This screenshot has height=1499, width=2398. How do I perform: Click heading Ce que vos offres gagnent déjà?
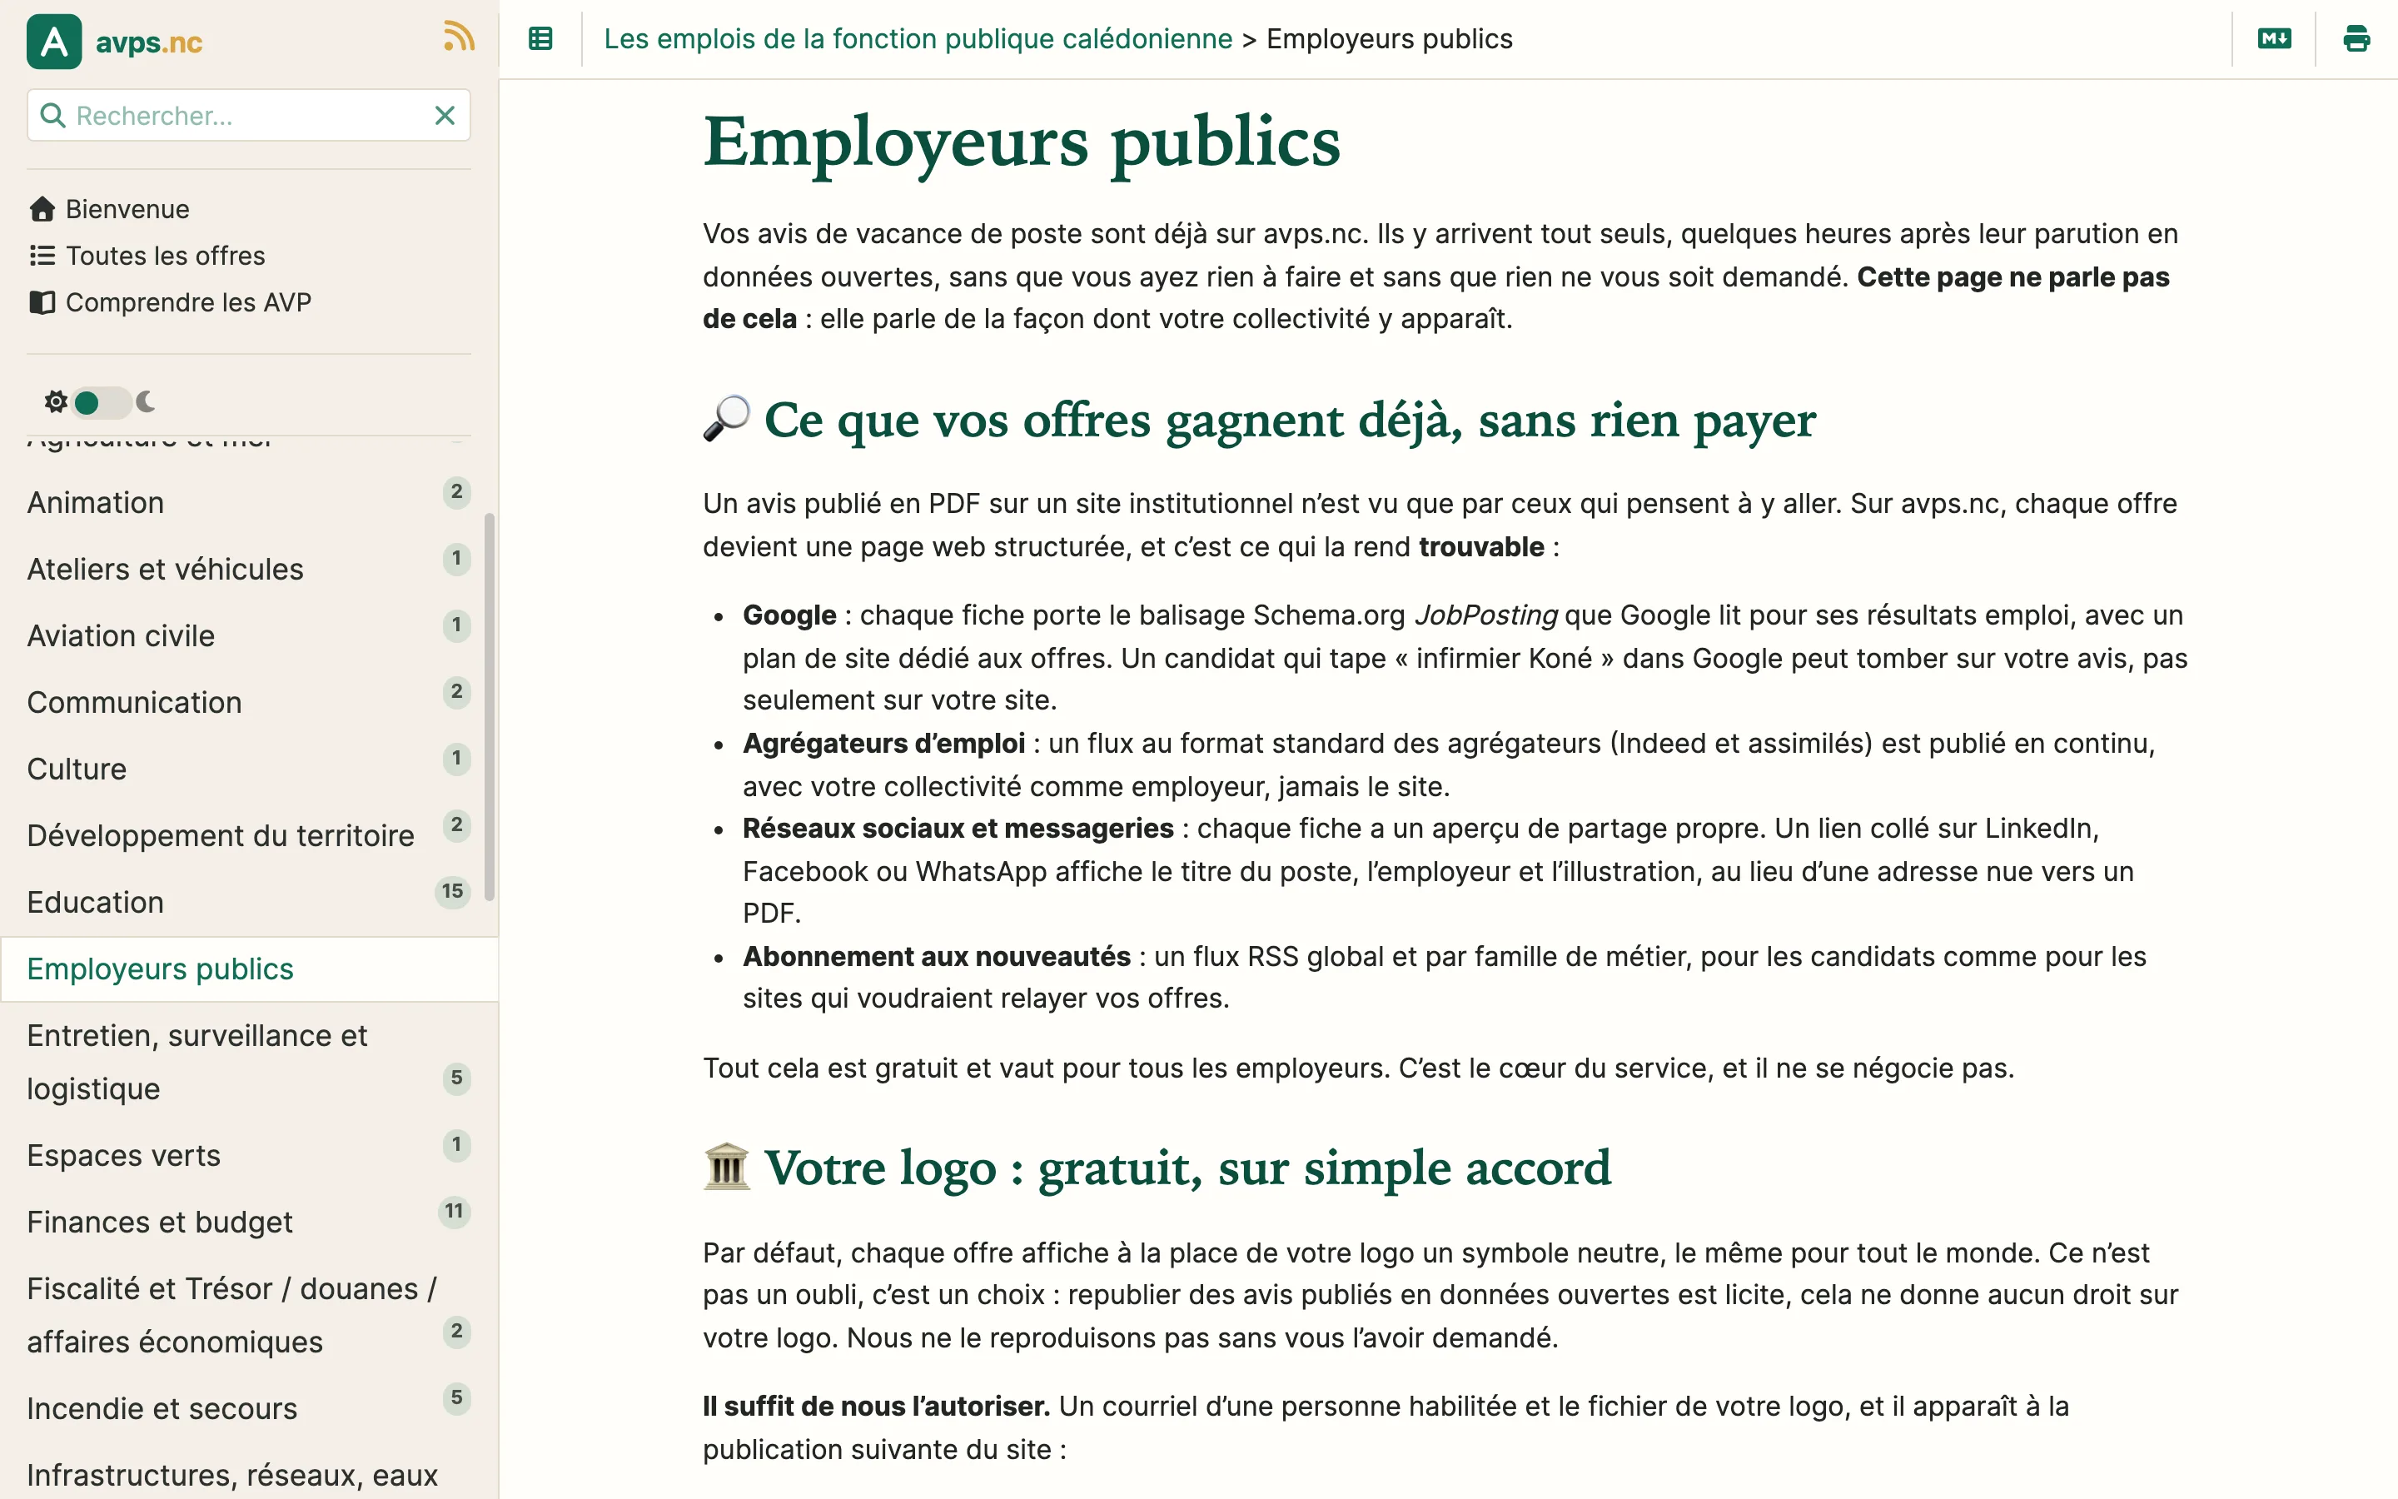(1260, 420)
